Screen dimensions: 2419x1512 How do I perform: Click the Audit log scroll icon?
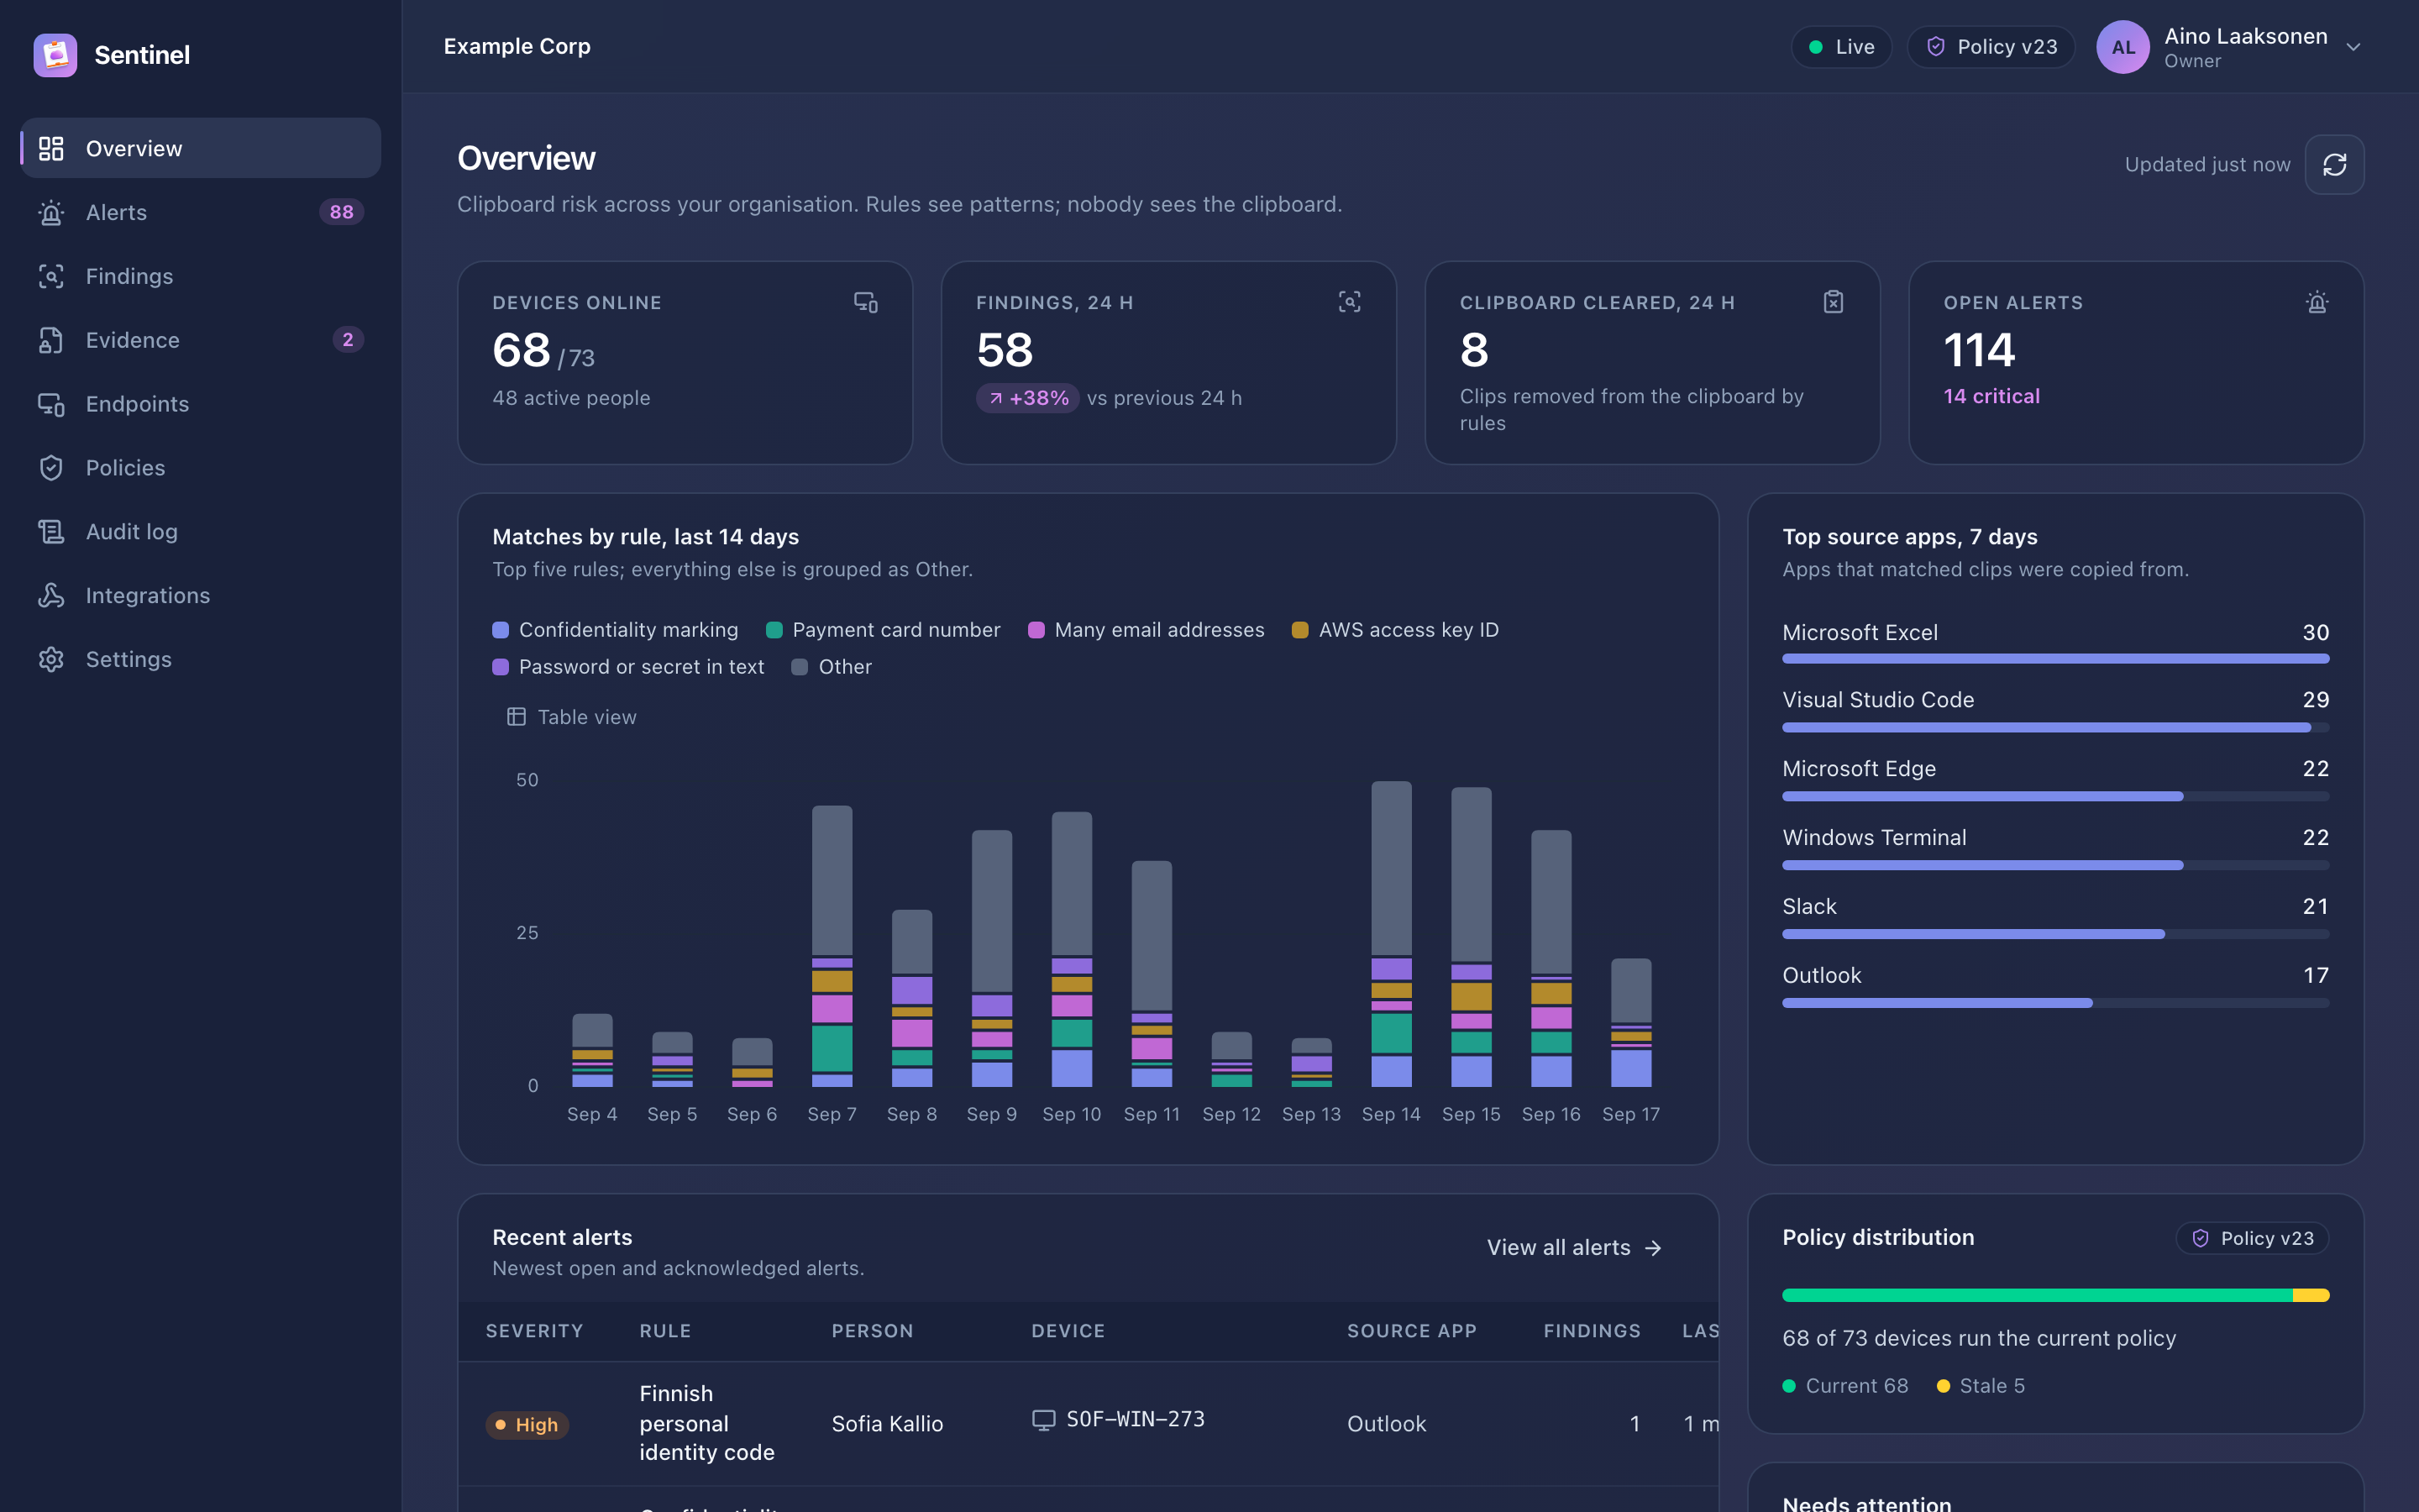point(51,532)
